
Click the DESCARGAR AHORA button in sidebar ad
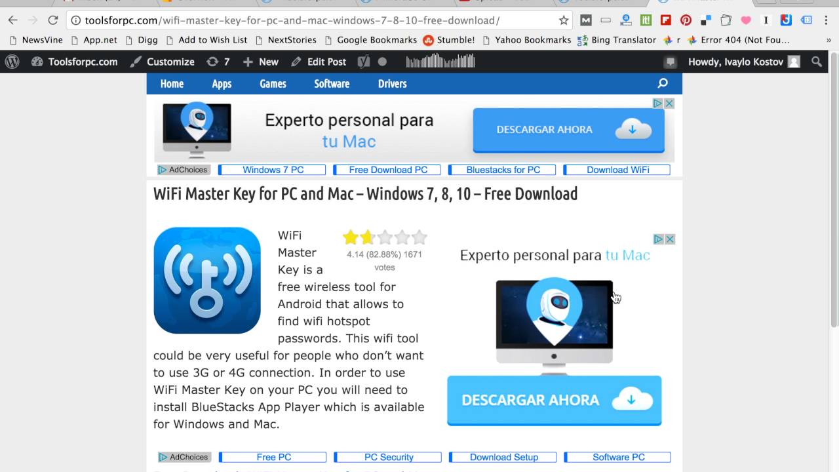coord(555,400)
